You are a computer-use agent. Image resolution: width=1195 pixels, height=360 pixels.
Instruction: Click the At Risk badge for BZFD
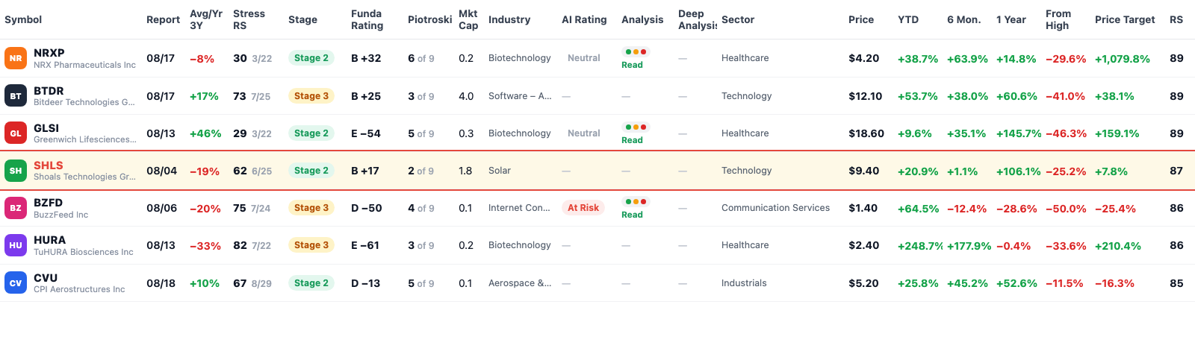(583, 208)
